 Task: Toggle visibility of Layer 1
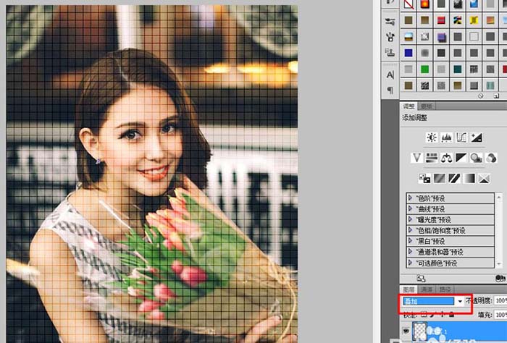[x=405, y=331]
